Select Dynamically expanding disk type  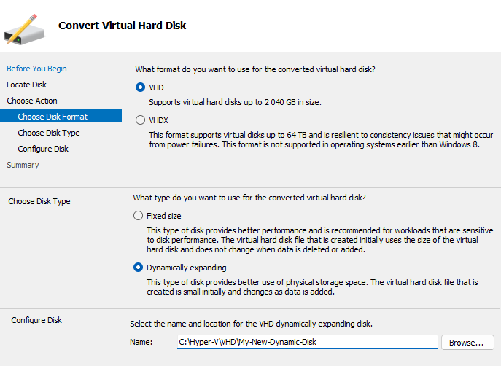pos(138,268)
